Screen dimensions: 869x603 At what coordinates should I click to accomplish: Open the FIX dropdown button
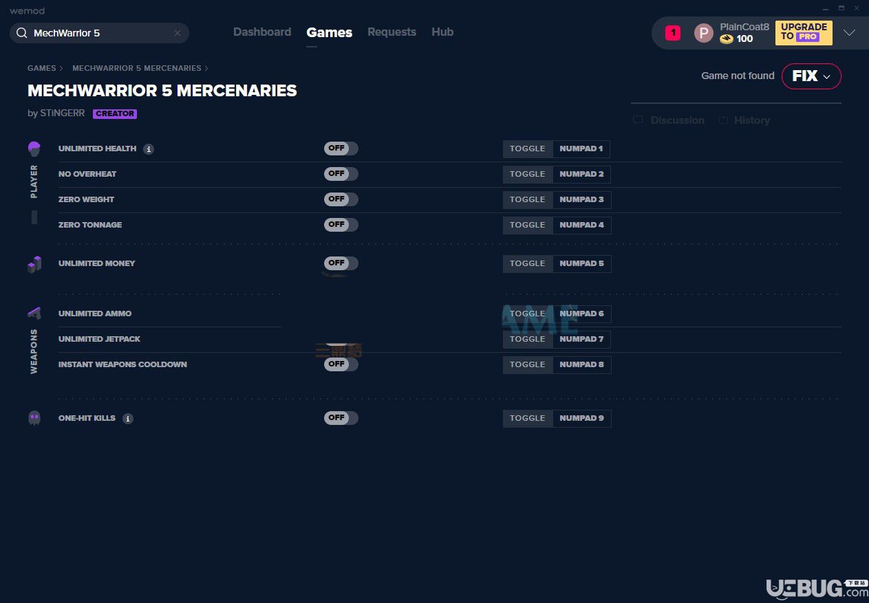(811, 76)
